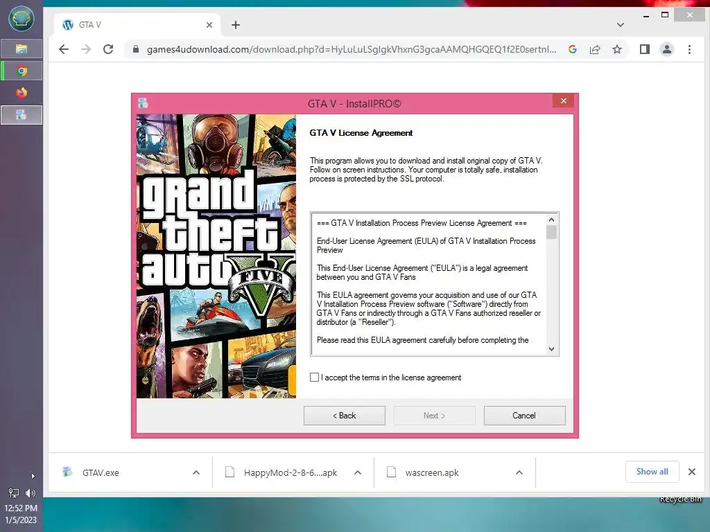
Task: Open network status tray icon
Action: [14, 493]
